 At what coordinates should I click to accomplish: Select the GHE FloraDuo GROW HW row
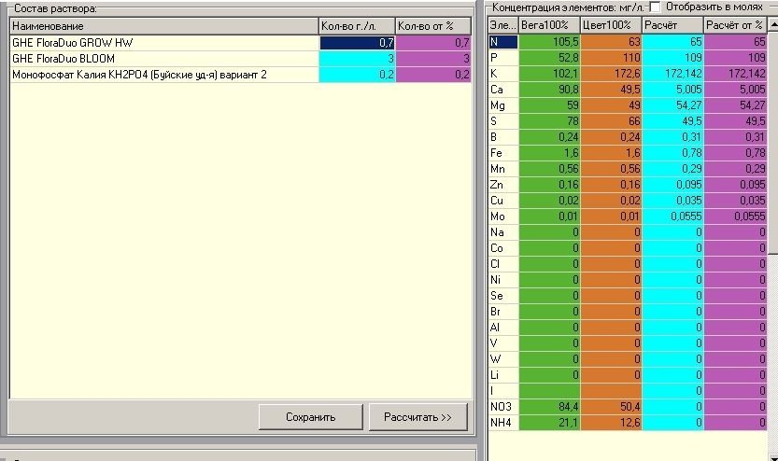click(240, 43)
